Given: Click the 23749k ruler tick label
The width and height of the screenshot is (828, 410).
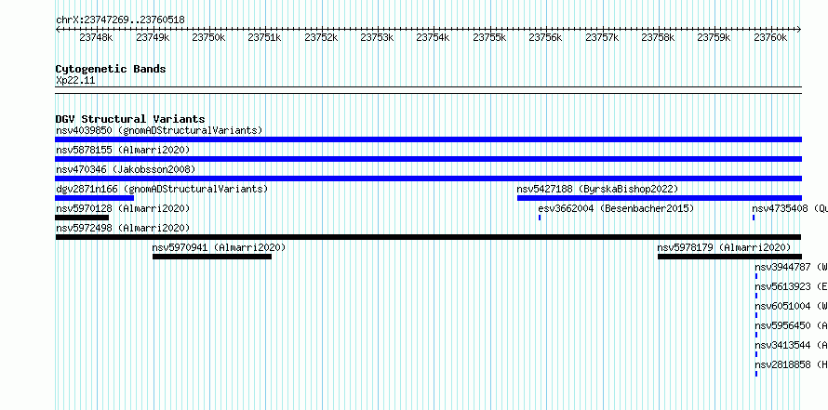Looking at the screenshot, I should 153,37.
